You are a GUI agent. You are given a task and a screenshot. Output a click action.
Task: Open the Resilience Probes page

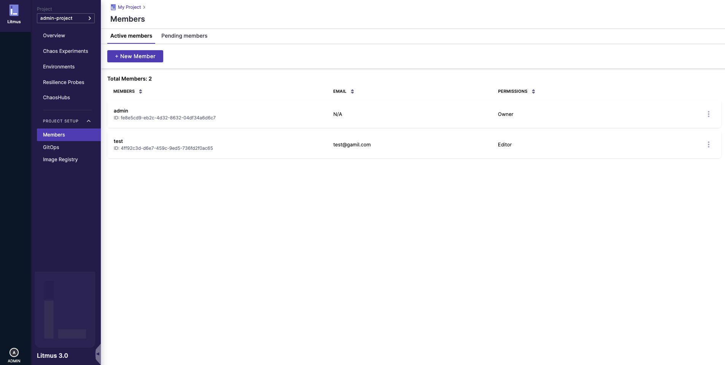point(64,82)
